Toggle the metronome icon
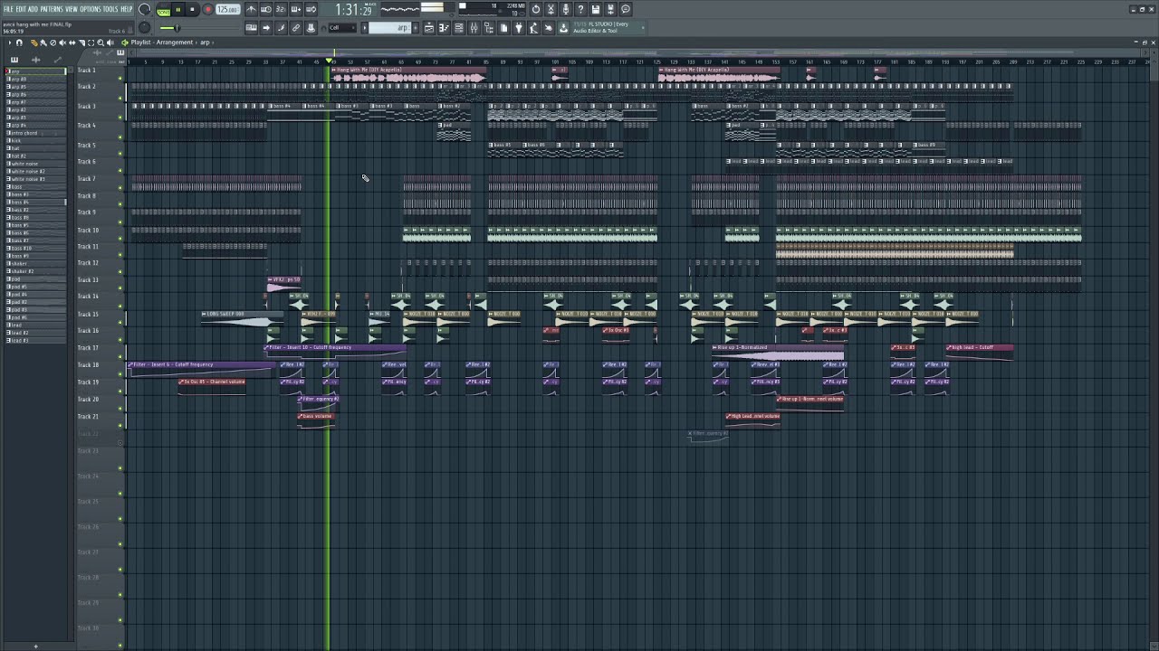The width and height of the screenshot is (1159, 651). click(x=251, y=9)
